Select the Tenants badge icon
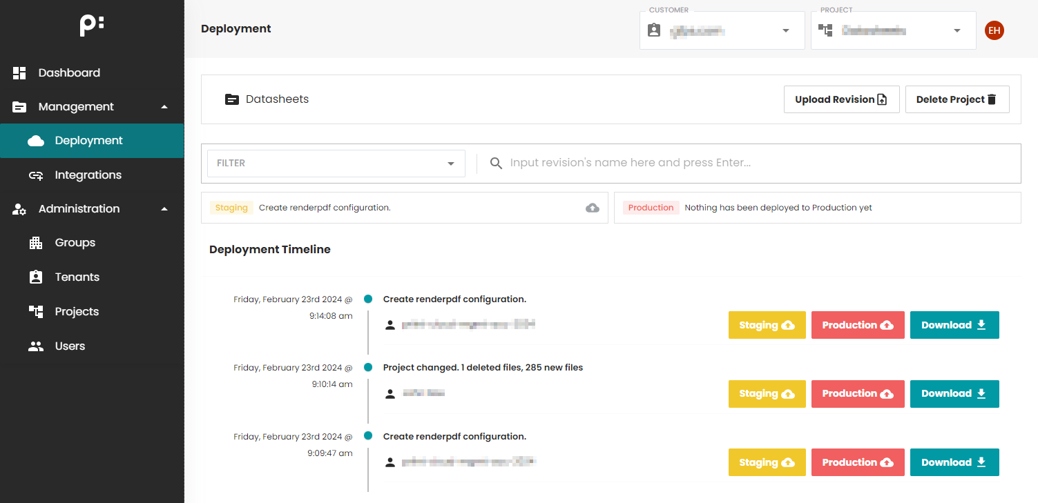1038x503 pixels. click(36, 277)
